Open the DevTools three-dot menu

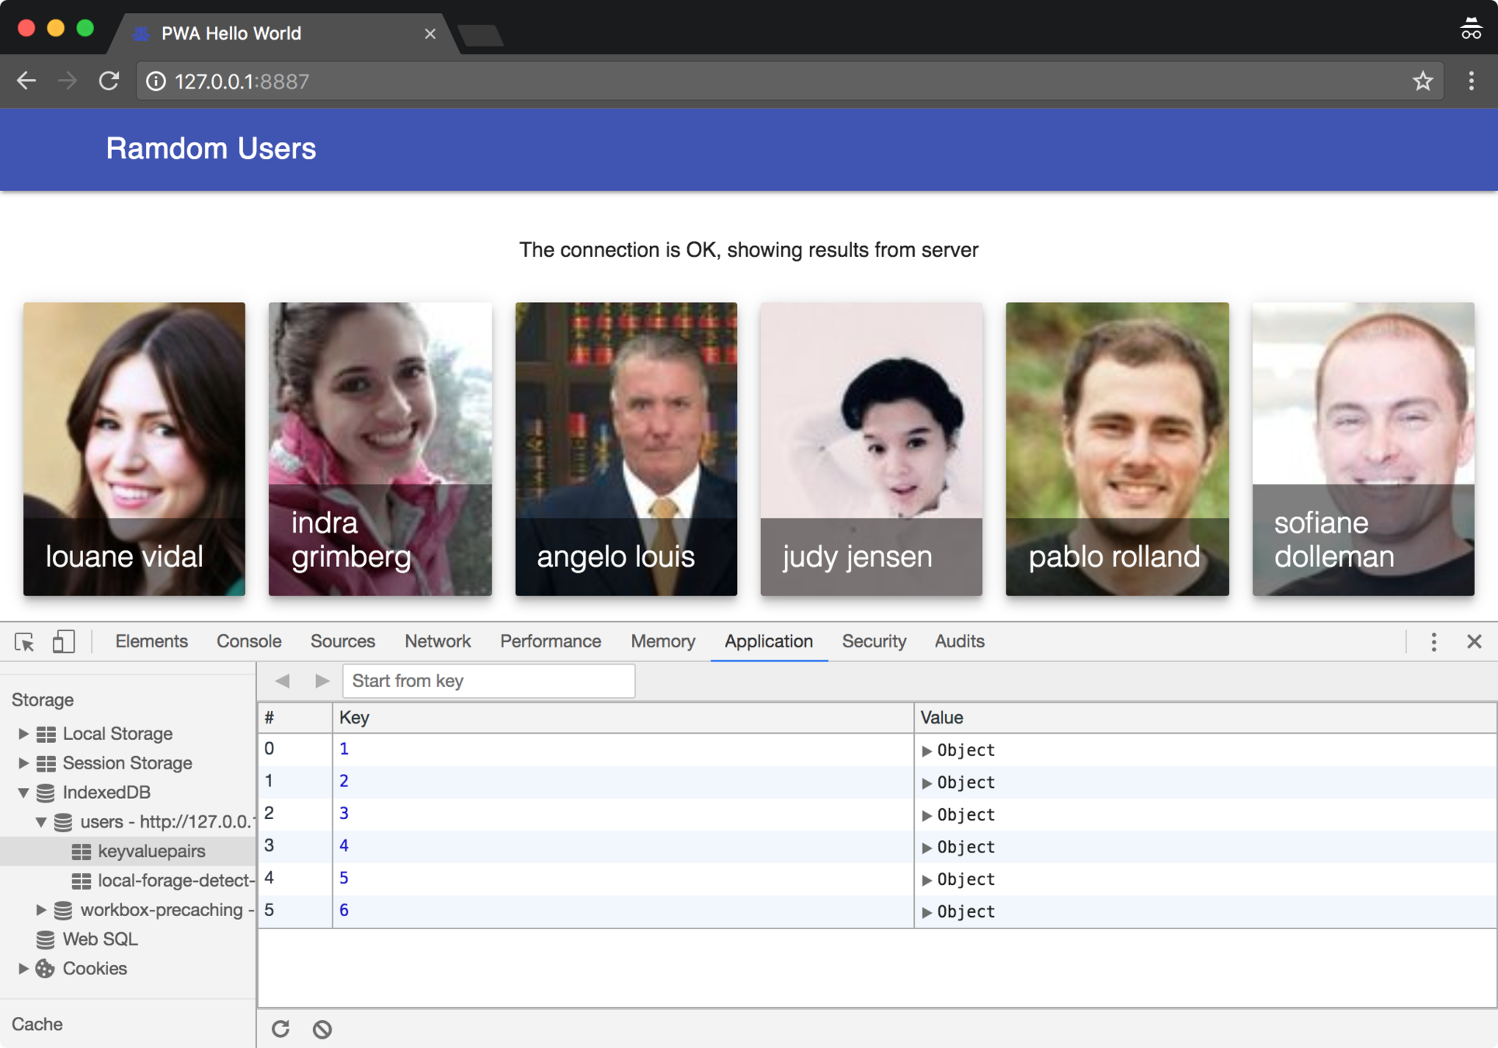point(1434,642)
